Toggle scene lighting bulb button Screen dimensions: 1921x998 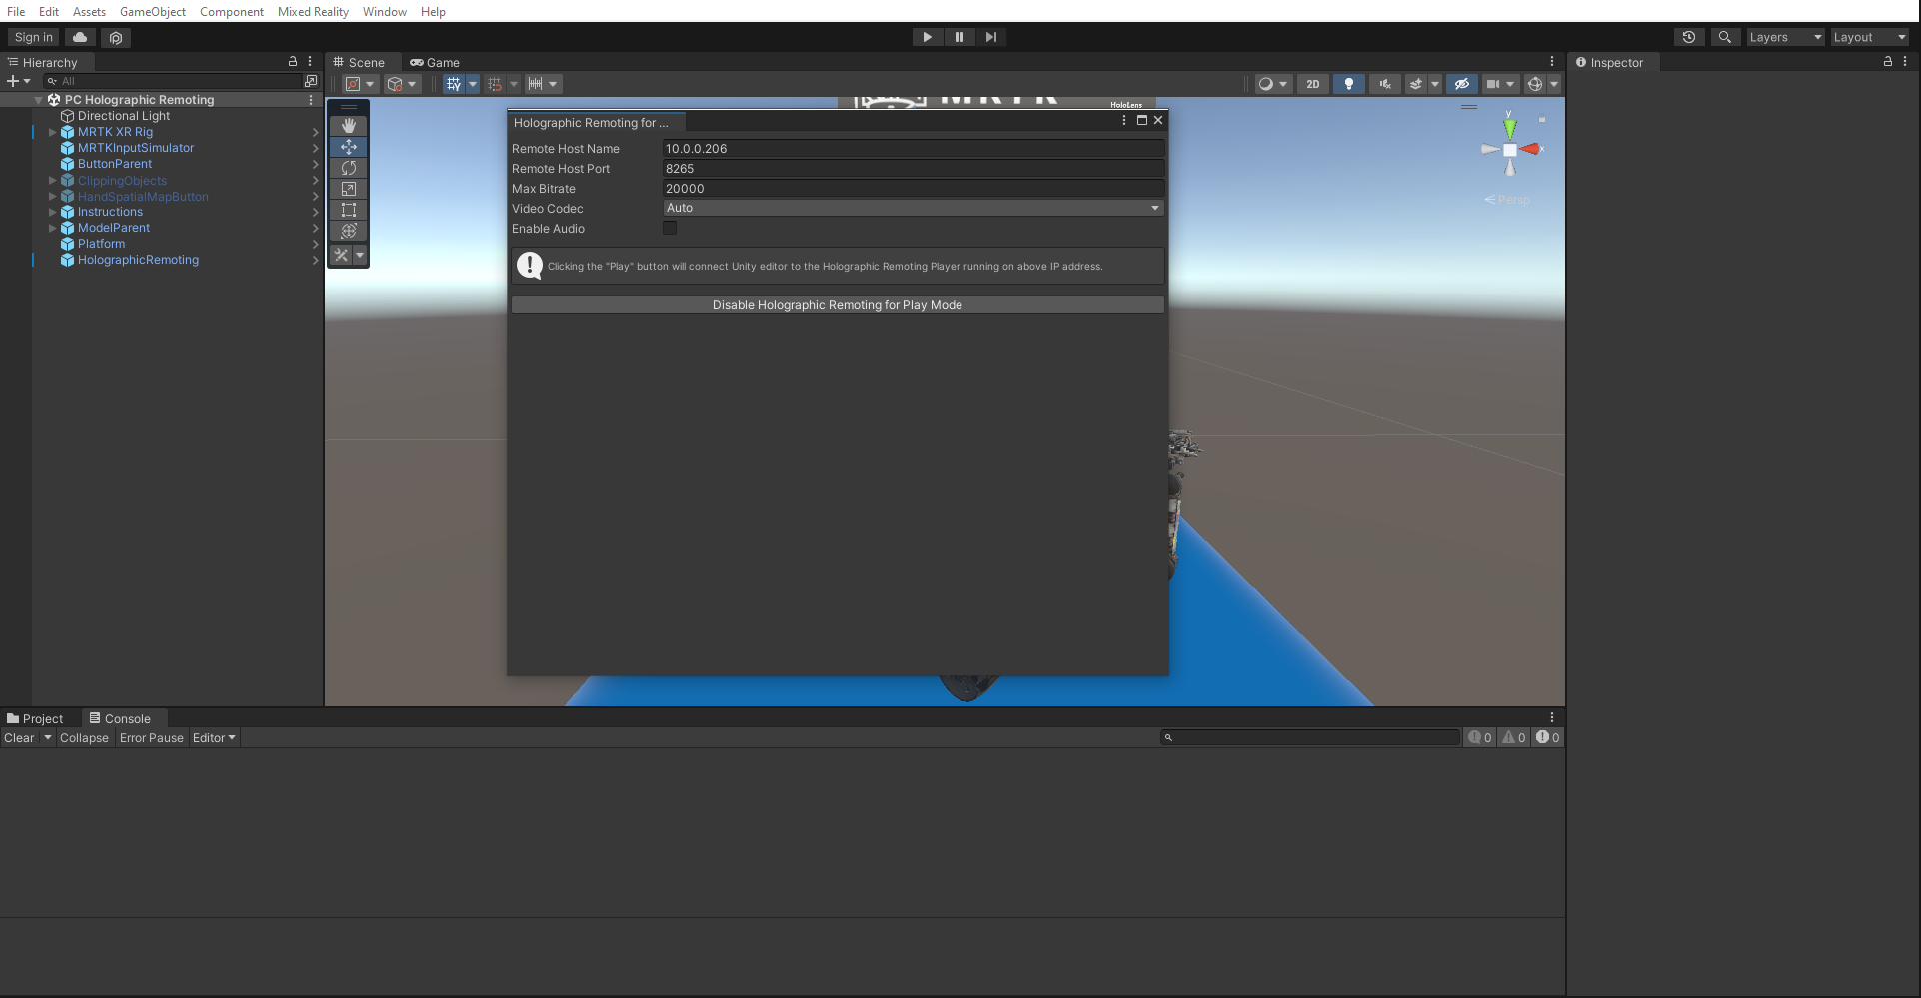tap(1348, 84)
